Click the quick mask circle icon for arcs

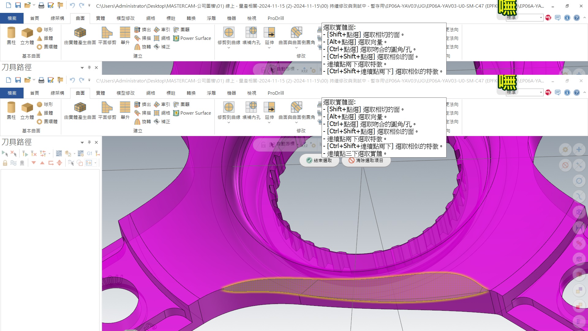[x=579, y=181]
